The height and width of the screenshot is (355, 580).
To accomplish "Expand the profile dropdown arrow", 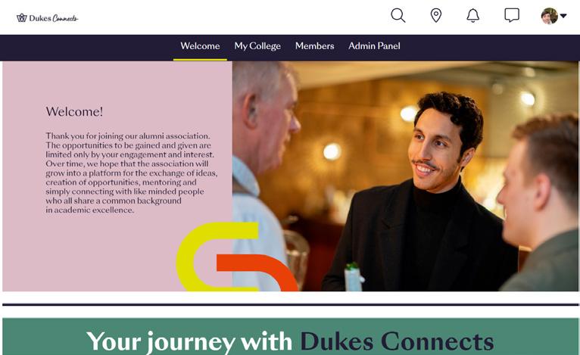I will (x=563, y=16).
